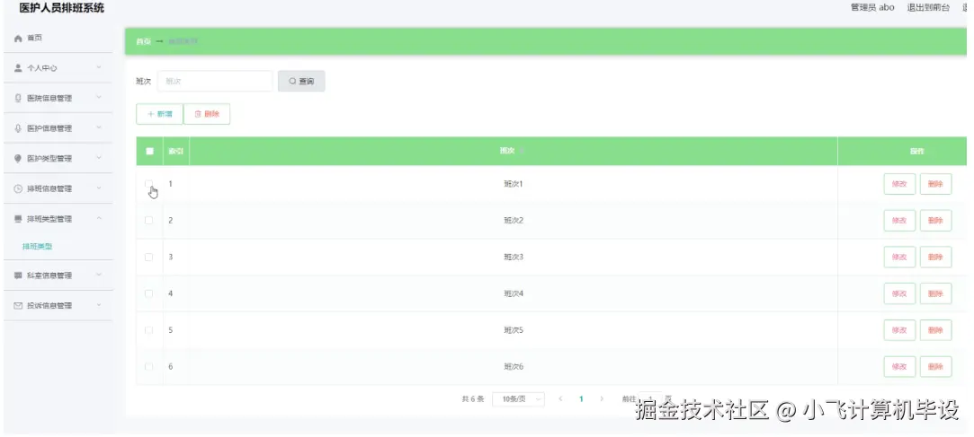Screen dimensions: 974x437
Task: Click 修改 for row 班次5
Action: point(899,330)
